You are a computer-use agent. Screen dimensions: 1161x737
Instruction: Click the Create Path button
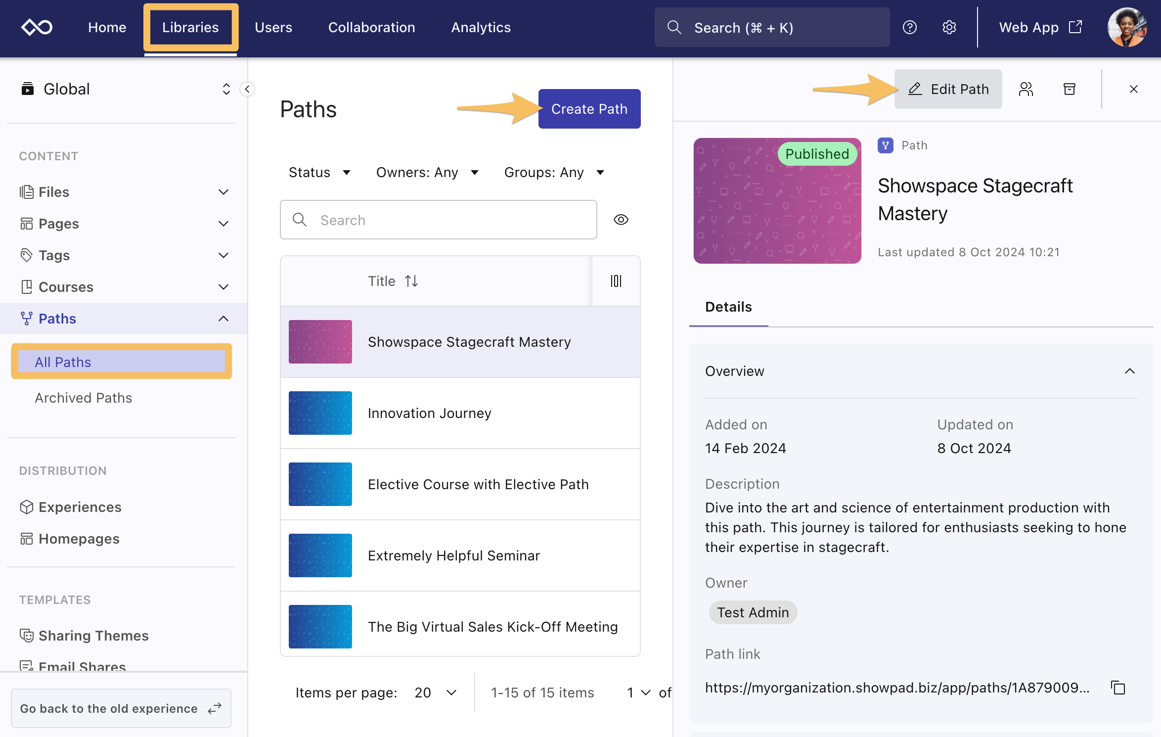pyautogui.click(x=589, y=109)
